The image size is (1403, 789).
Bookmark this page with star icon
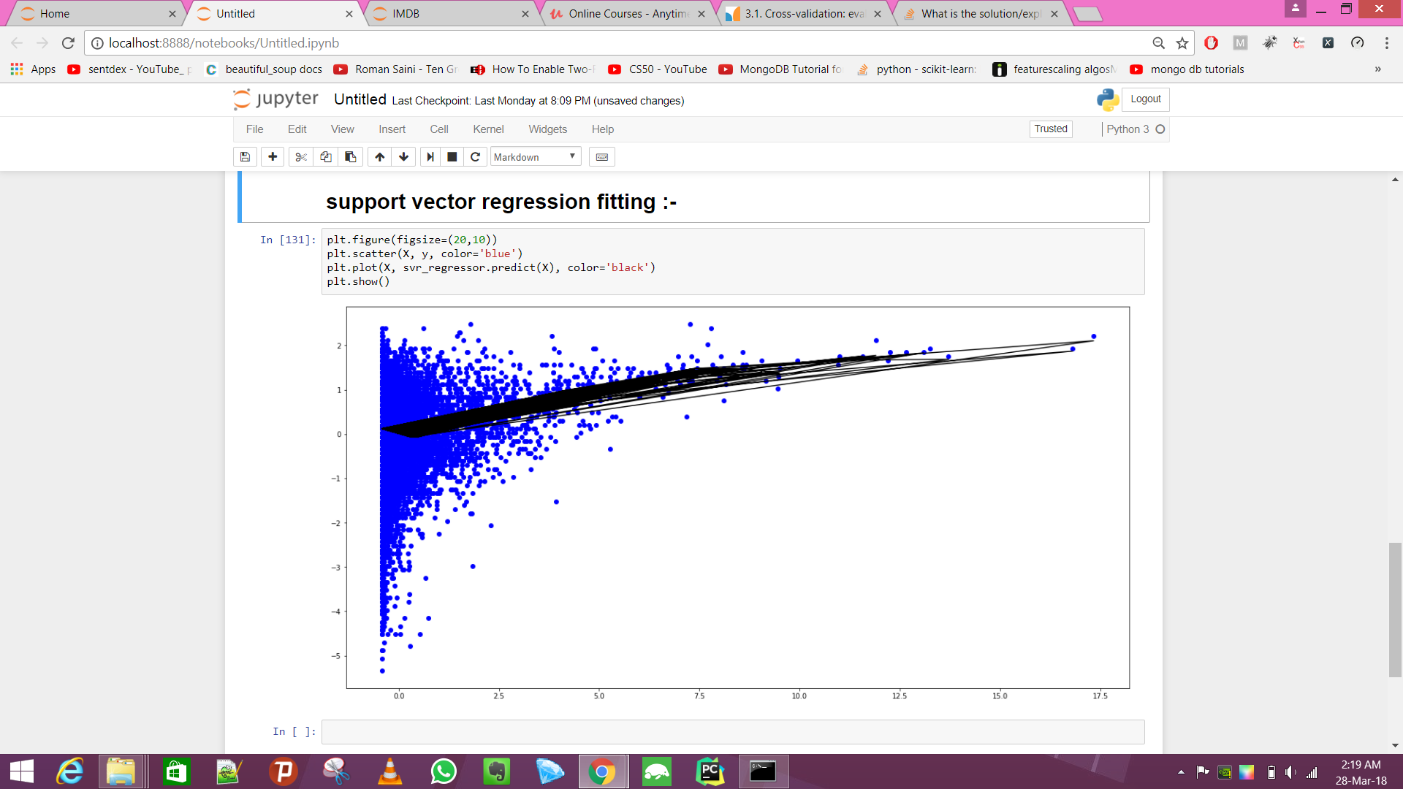click(1182, 43)
